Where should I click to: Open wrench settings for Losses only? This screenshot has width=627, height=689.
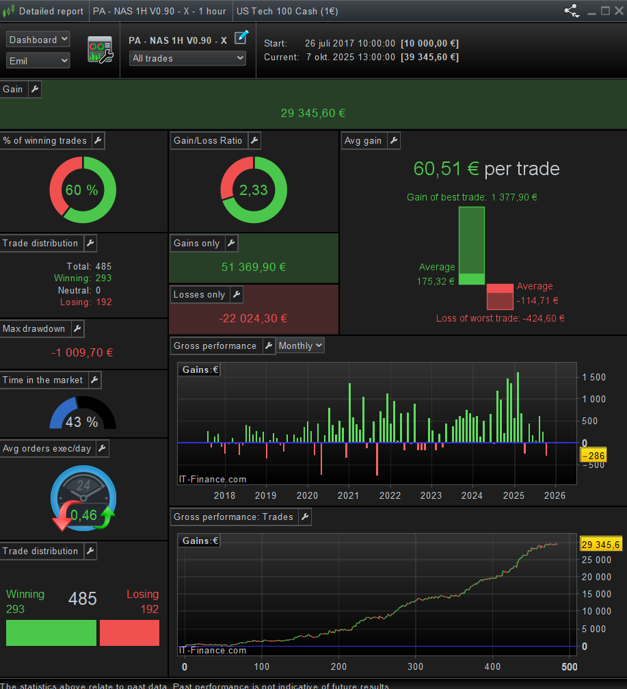point(237,294)
